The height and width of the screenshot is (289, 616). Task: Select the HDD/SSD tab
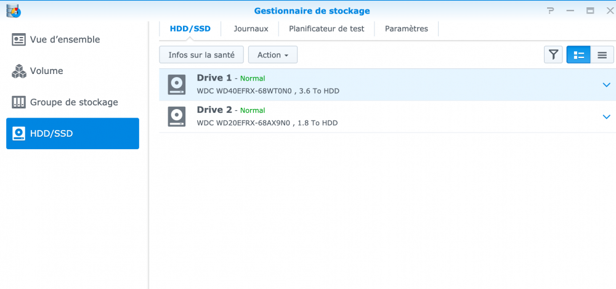point(190,29)
